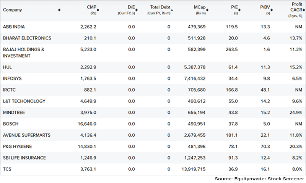
Task: Select L&T Technology price 4,649.9
Action: point(88,101)
